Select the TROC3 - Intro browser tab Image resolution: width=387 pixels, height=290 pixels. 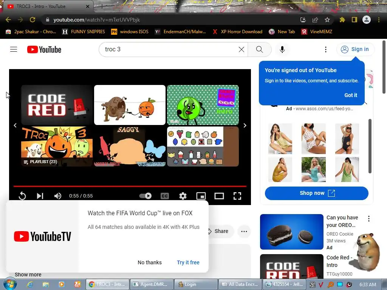(x=47, y=6)
